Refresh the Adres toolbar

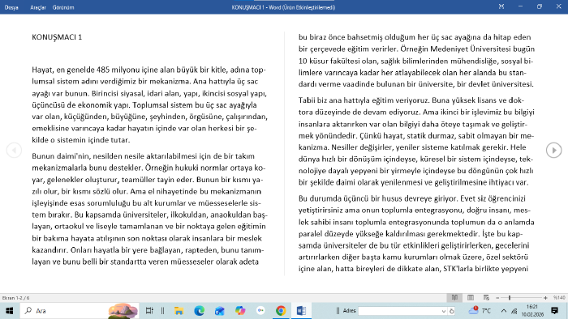coord(452,311)
